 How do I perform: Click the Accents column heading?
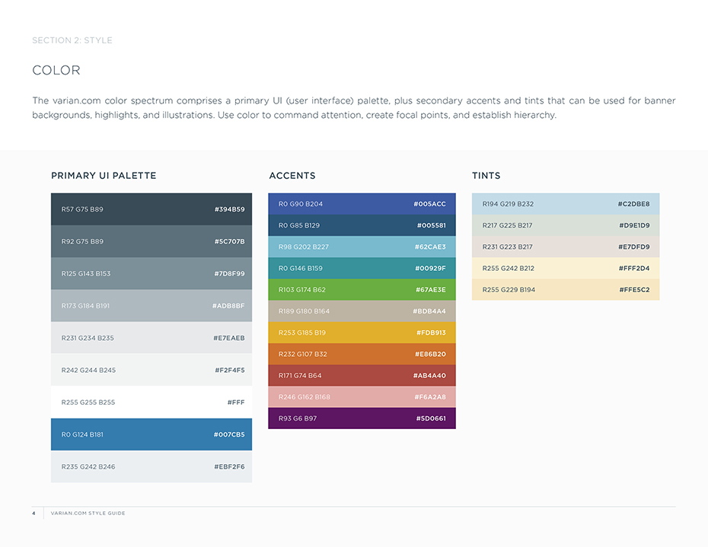[x=292, y=176]
